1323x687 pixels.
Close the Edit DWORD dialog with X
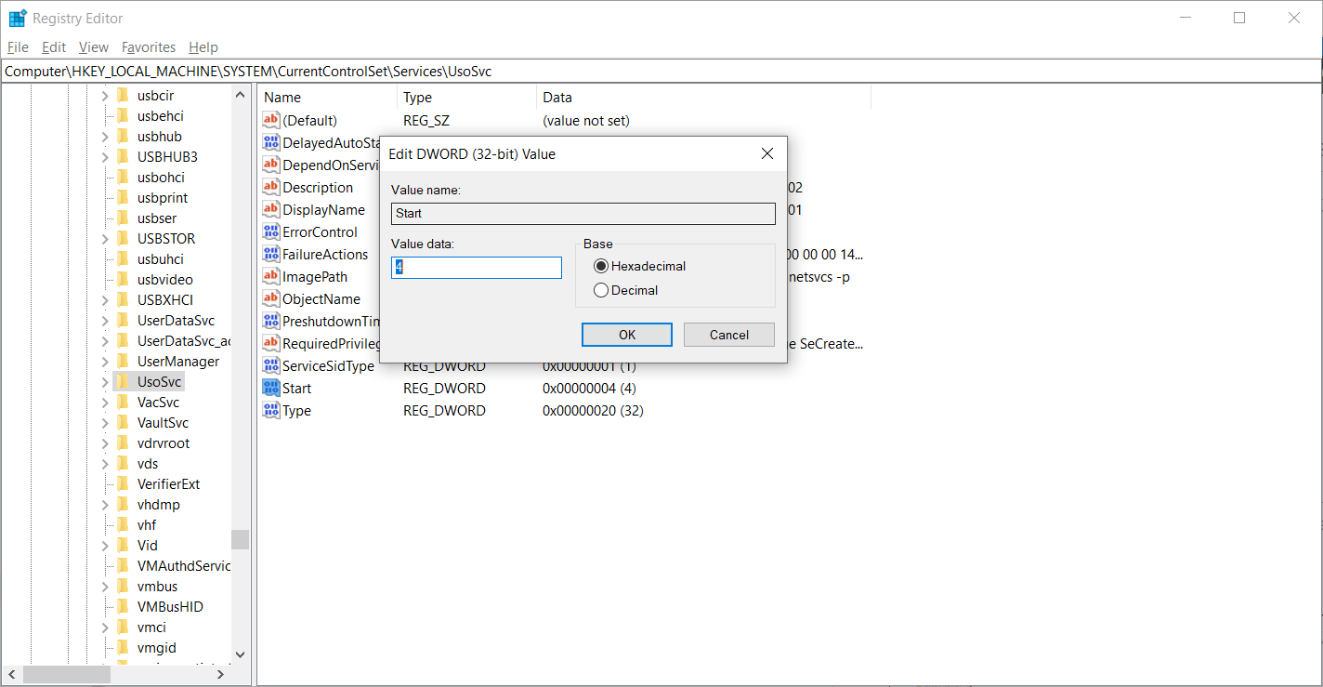pos(767,153)
